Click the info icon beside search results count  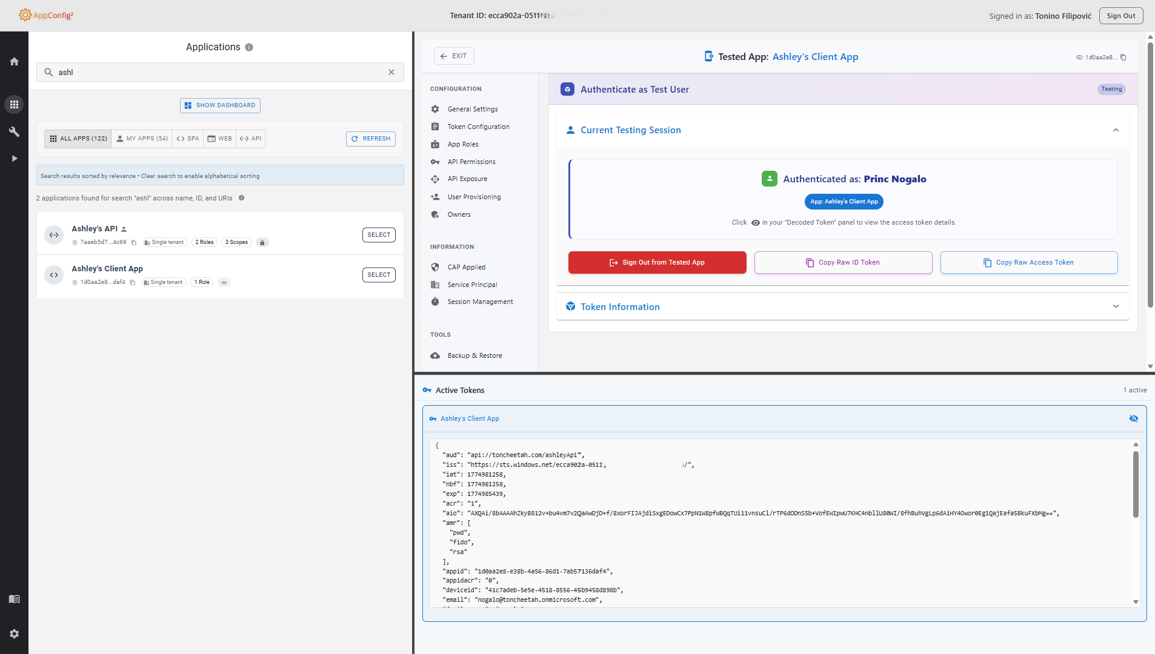click(242, 198)
